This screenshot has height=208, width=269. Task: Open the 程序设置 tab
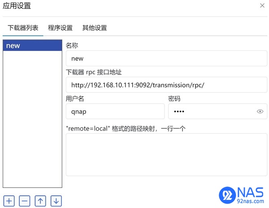tap(60, 28)
